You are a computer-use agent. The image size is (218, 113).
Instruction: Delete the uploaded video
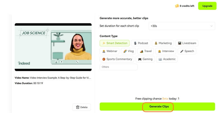click(x=81, y=107)
